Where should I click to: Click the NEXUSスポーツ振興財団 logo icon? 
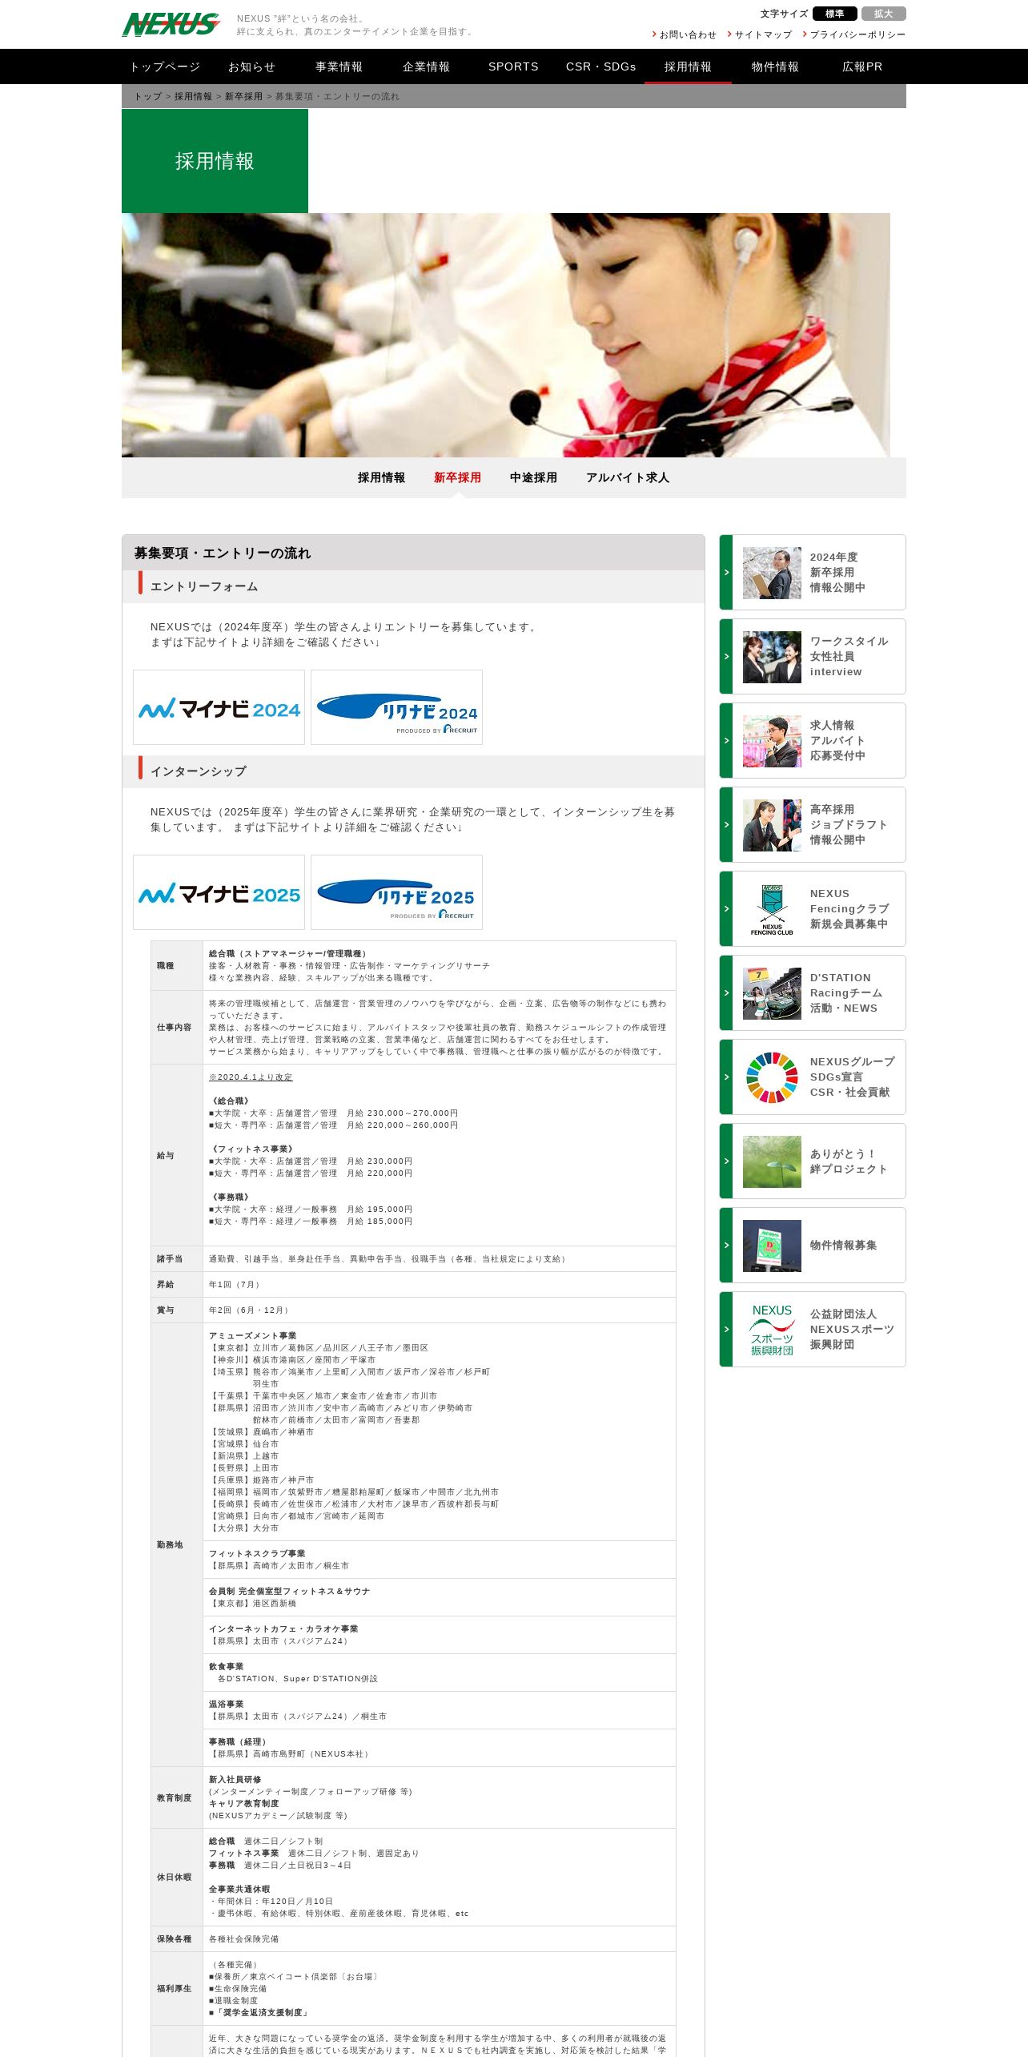pyautogui.click(x=772, y=1330)
